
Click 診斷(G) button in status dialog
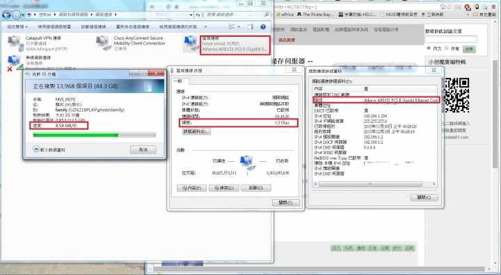pos(256,188)
